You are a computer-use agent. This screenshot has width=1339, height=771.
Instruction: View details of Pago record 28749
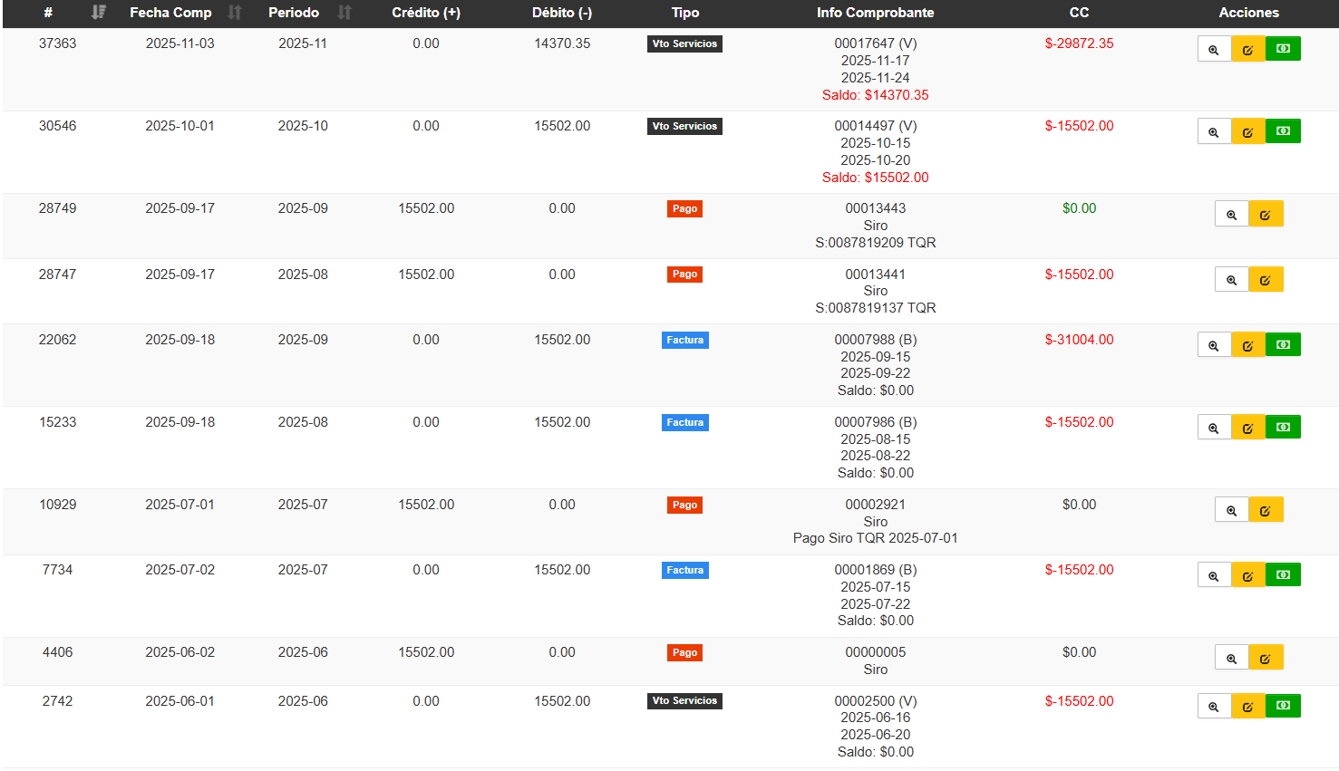[1231, 215]
